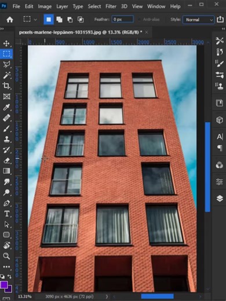The height and width of the screenshot is (301, 226).
Task: Swap foreground and background colors
Action: [9, 276]
